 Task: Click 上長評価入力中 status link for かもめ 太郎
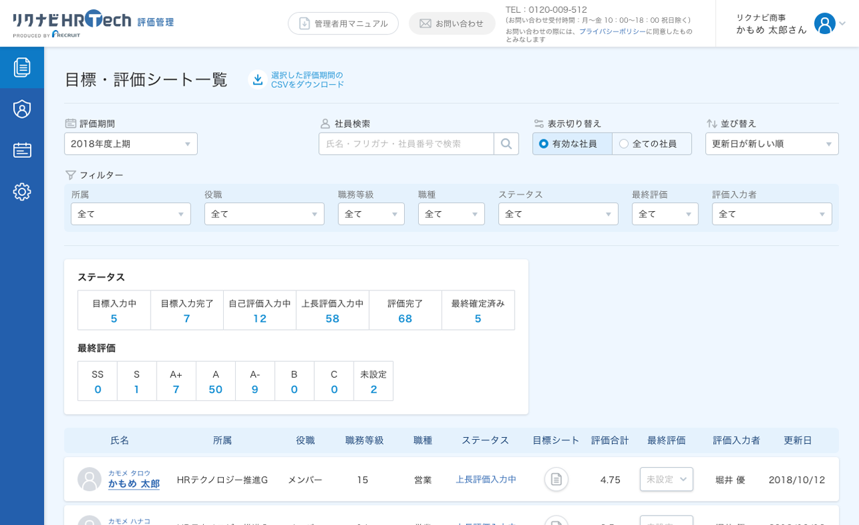coord(486,479)
